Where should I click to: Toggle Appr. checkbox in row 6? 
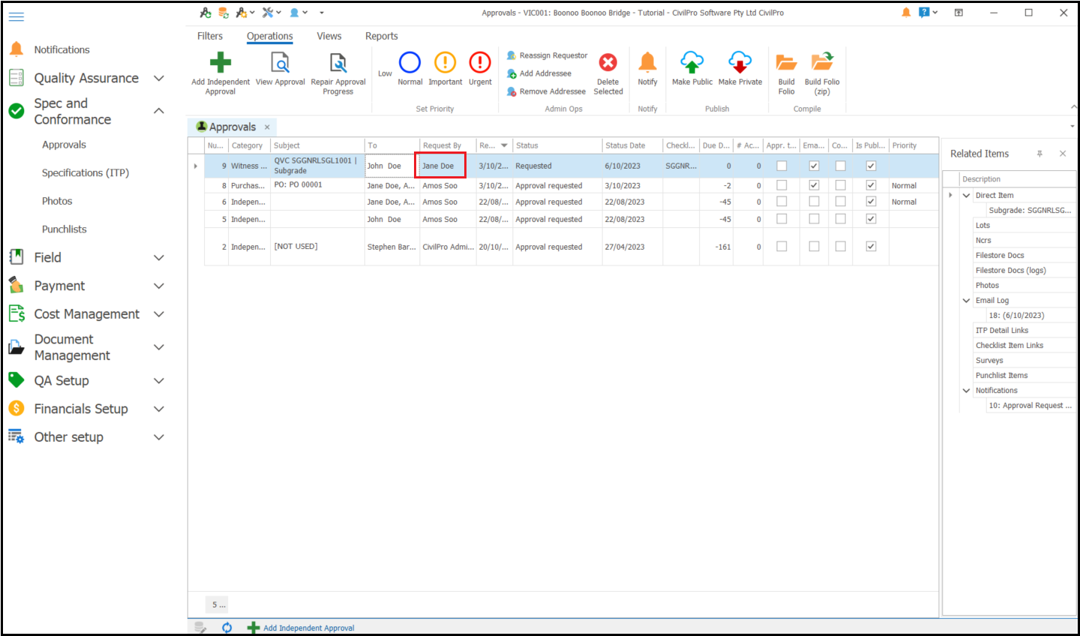(781, 202)
